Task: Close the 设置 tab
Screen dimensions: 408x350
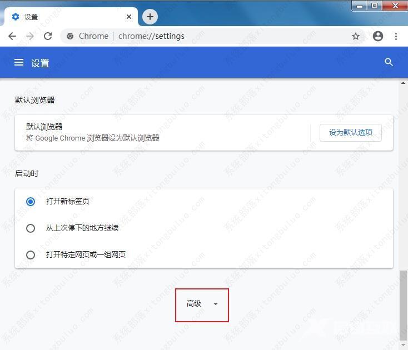Action: tap(129, 17)
